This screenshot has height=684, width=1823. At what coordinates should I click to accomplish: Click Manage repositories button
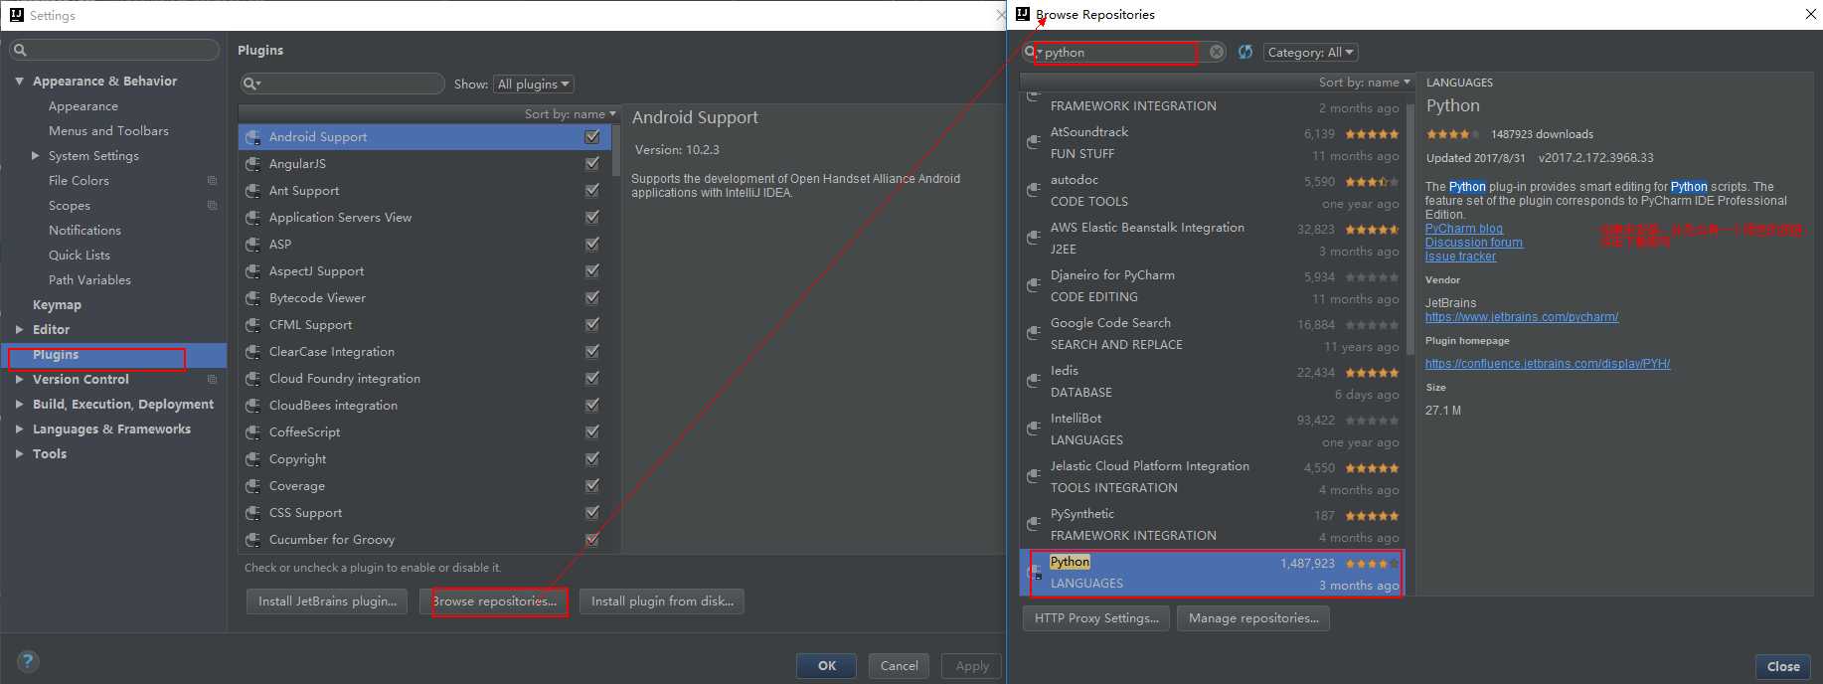1253,618
